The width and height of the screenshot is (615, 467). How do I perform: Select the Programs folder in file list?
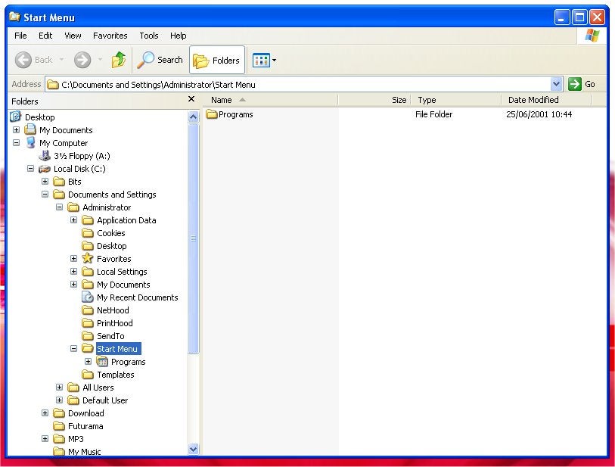click(x=230, y=114)
